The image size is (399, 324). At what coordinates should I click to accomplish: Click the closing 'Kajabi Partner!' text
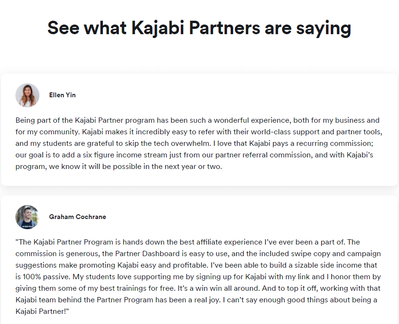coord(41,311)
